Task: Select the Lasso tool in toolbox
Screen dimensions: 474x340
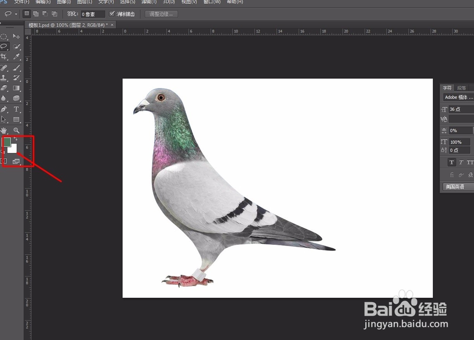Action: click(4, 46)
